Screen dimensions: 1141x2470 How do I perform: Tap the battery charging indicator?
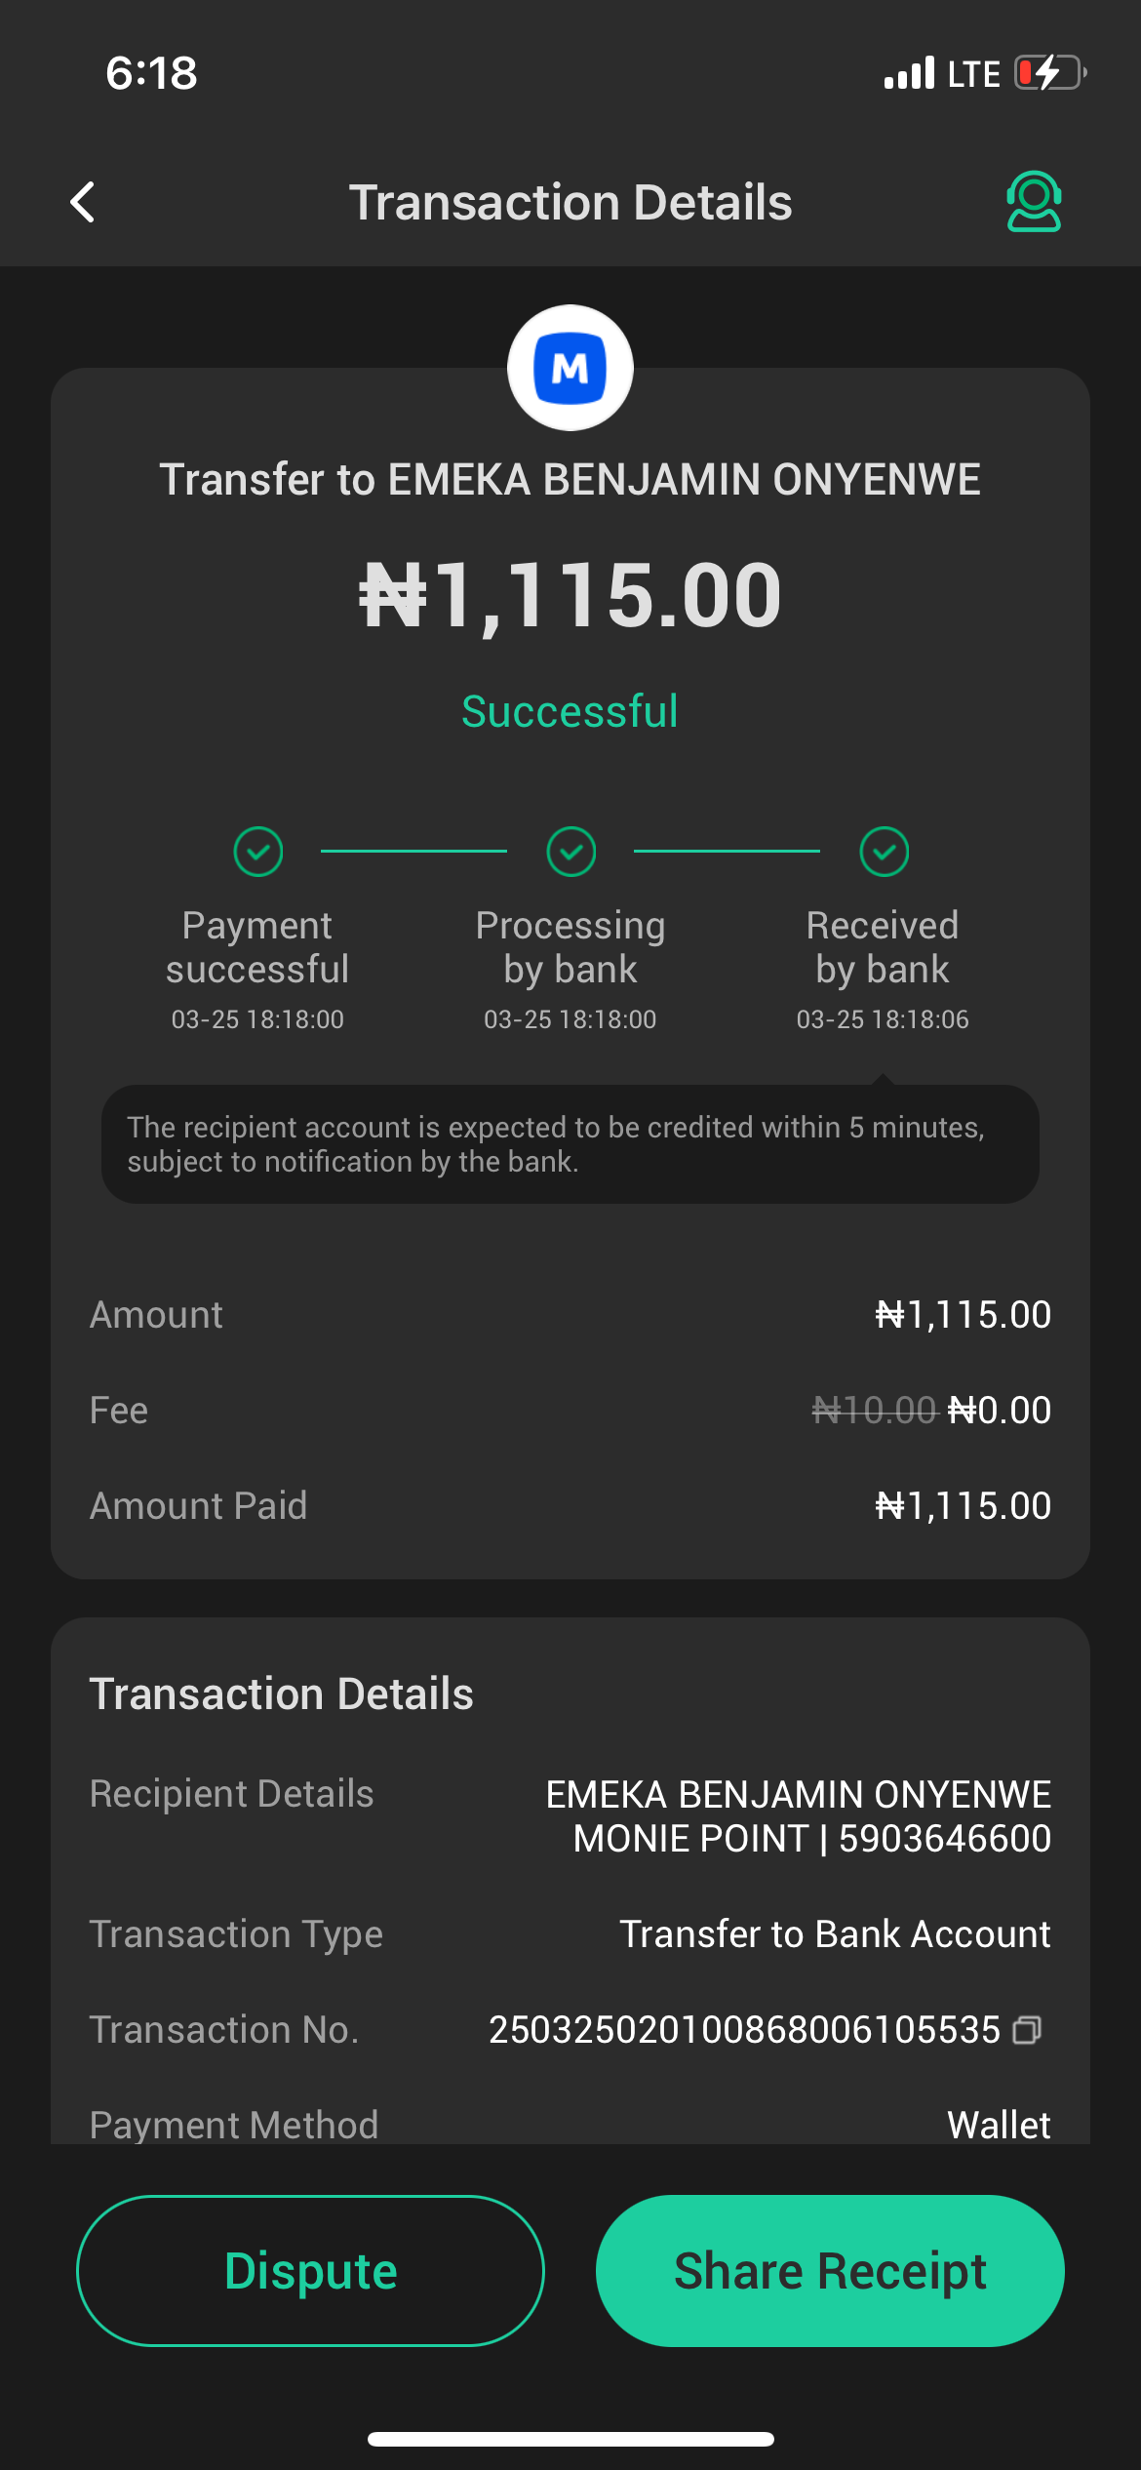(x=1049, y=73)
